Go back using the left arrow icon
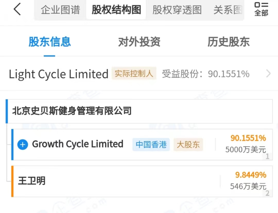278x213 pixels. point(17,9)
